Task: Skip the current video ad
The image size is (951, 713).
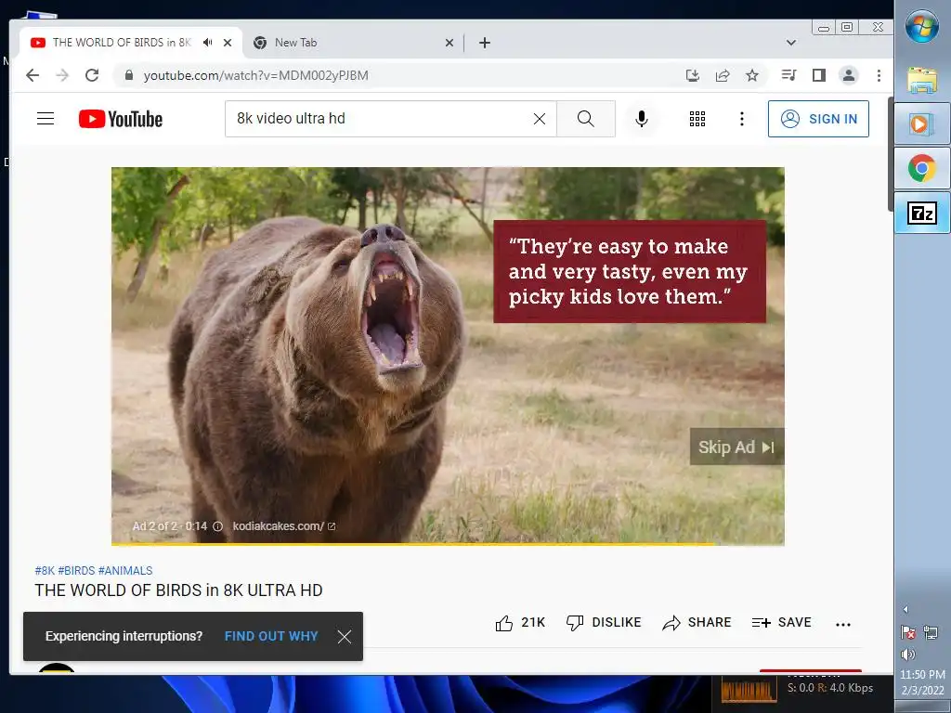Action: click(x=736, y=447)
